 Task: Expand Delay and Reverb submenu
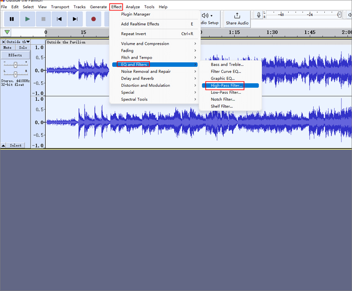pos(155,78)
